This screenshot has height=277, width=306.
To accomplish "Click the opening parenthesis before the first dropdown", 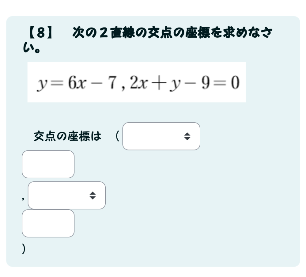I will [x=117, y=136].
